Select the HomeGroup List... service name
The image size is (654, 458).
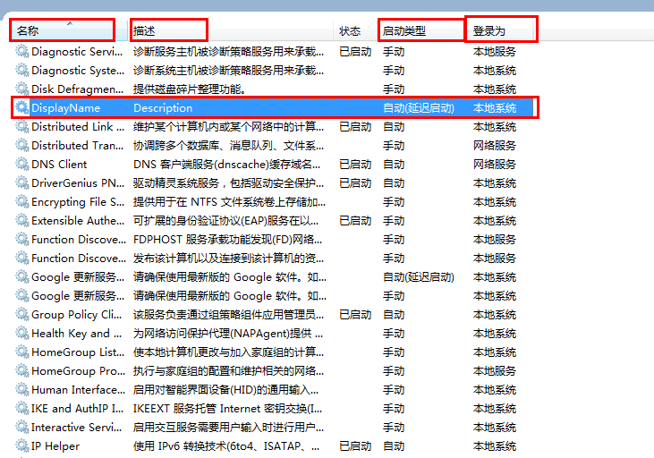point(78,352)
